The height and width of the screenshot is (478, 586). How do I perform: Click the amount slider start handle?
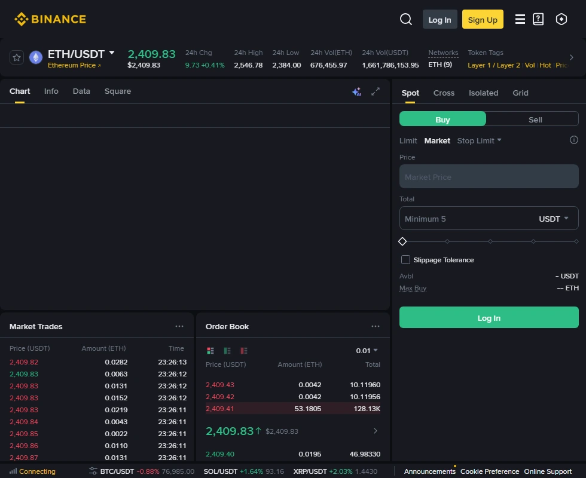[x=402, y=241]
